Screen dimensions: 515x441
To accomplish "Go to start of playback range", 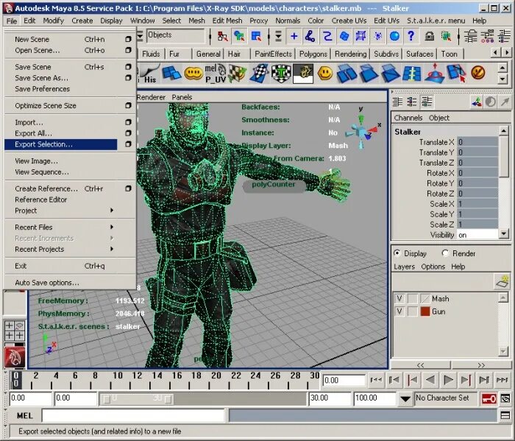I will (376, 380).
